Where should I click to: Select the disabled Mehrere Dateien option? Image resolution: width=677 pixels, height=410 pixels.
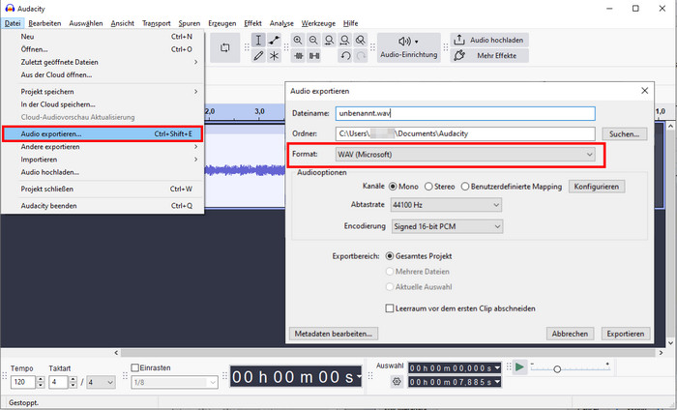click(x=390, y=272)
